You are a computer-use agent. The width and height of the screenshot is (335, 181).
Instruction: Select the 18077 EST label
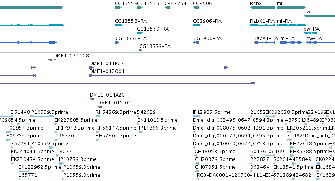coord(64,152)
